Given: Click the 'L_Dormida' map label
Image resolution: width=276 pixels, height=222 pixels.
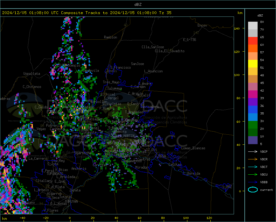Looking at the screenshot, I should [191, 173].
